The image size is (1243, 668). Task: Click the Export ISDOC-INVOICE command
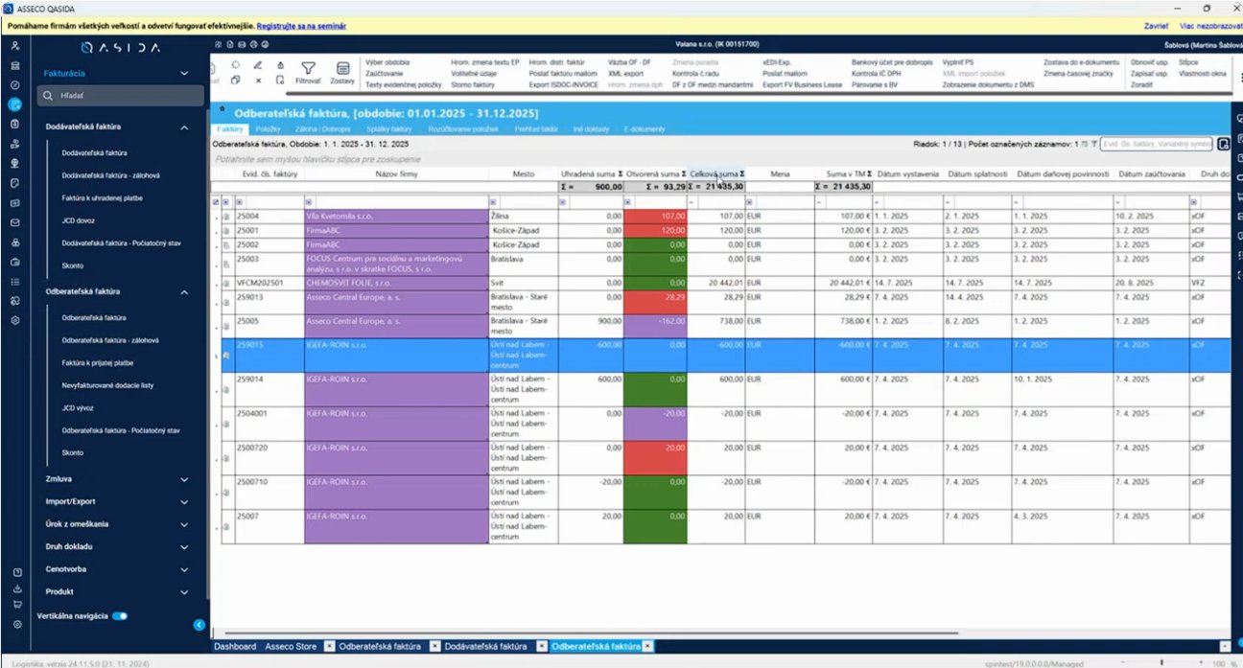tap(564, 84)
